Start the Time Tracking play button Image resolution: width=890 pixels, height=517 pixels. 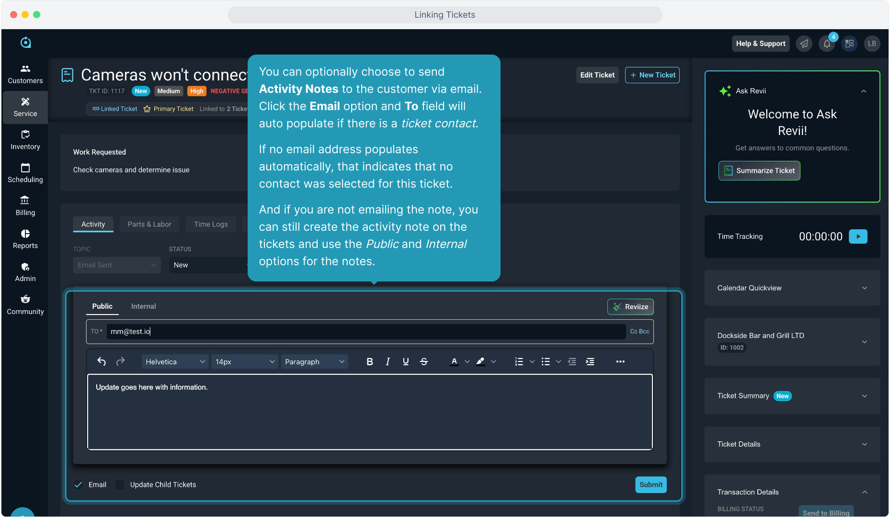[x=858, y=236]
